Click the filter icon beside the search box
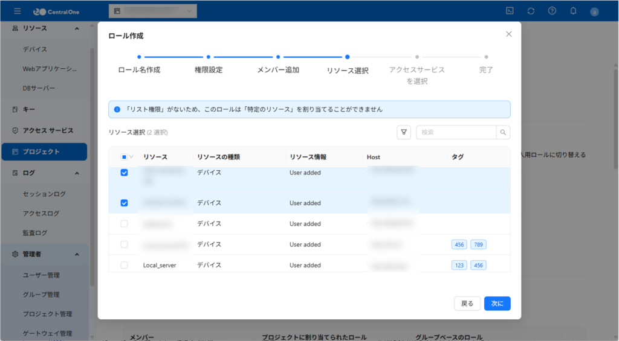 pos(403,132)
